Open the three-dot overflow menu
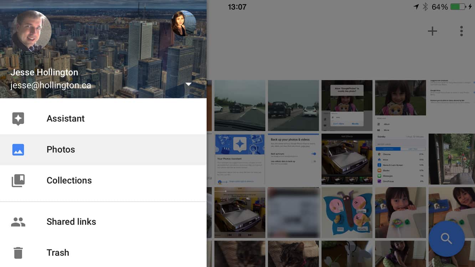This screenshot has width=475, height=267. (461, 31)
